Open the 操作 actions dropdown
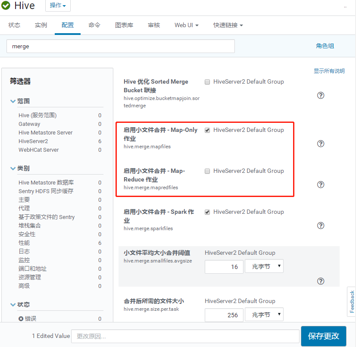Image resolution: width=356 pixels, height=347 pixels. (58, 6)
